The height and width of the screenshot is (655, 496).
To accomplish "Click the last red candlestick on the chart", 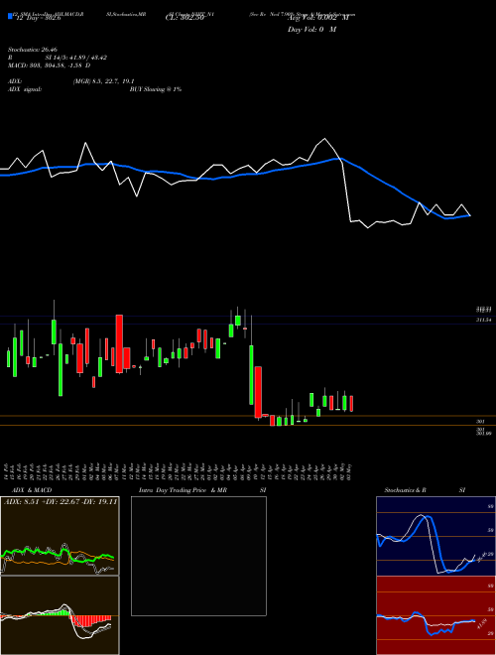I will click(x=352, y=404).
